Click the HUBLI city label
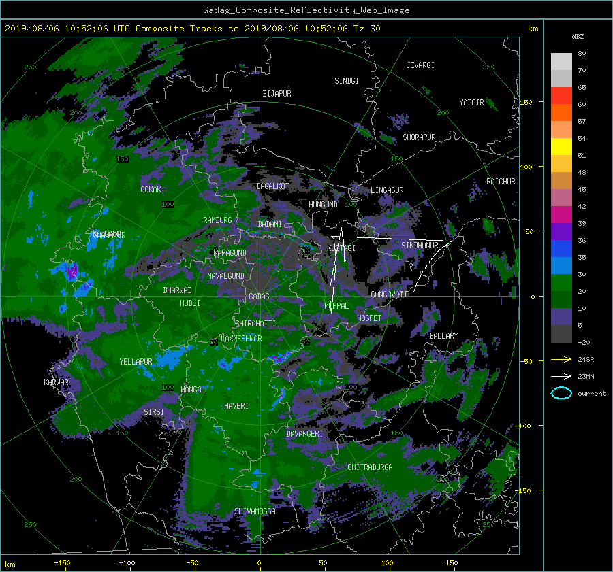 point(190,303)
